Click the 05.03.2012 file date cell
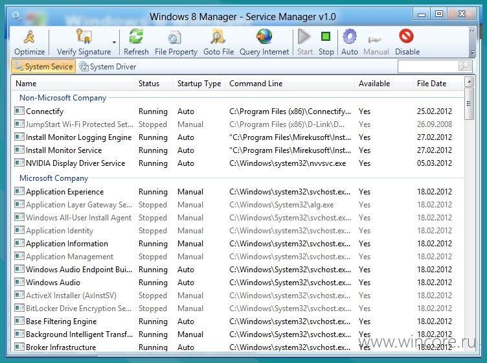Screen dimensions: 487x363 (x=434, y=163)
